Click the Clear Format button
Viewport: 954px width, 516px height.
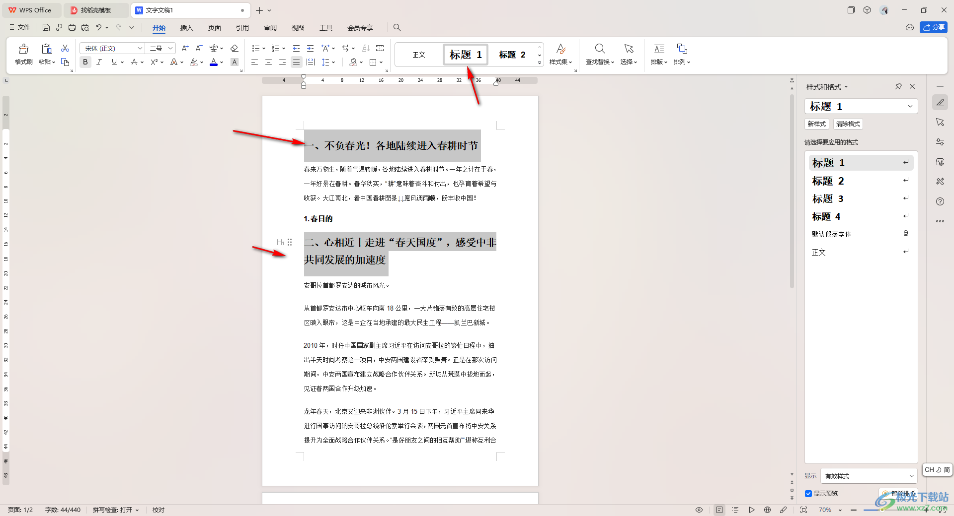848,124
